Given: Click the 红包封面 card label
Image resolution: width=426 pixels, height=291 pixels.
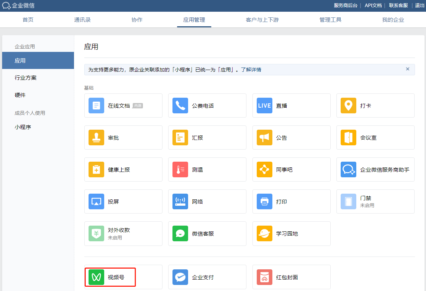Looking at the screenshot, I should pyautogui.click(x=287, y=277).
